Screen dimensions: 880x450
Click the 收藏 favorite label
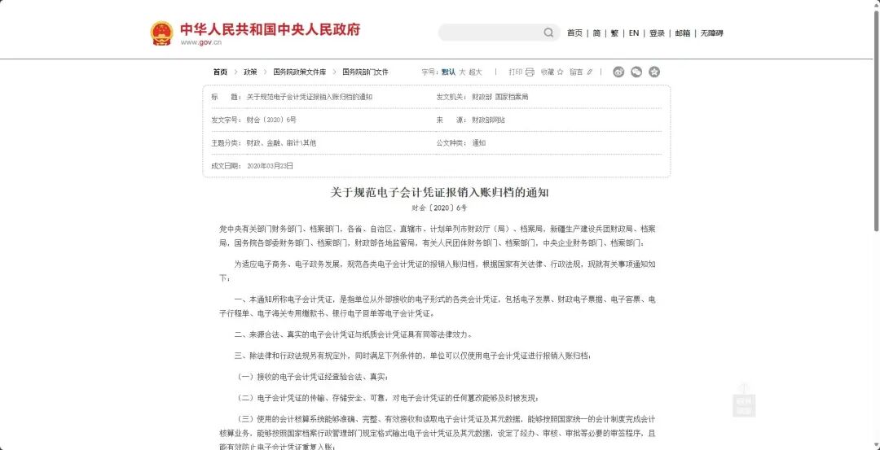(x=548, y=72)
